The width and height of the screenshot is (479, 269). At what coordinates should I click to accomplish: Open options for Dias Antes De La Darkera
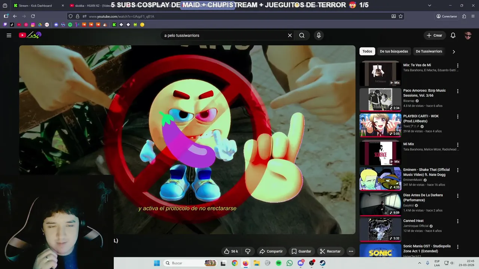tap(457, 196)
